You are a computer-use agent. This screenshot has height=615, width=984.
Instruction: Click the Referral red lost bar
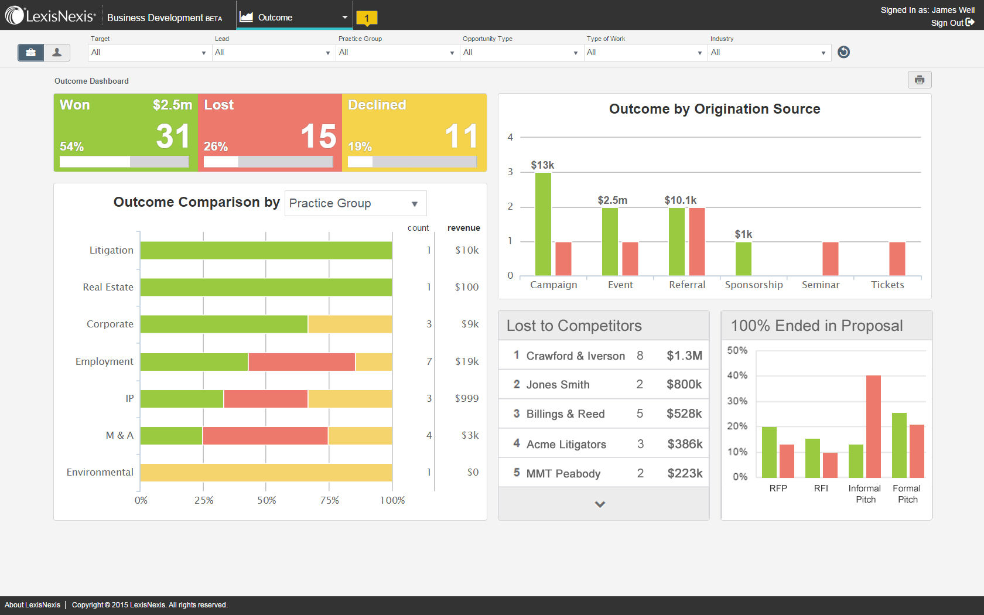[x=697, y=241]
